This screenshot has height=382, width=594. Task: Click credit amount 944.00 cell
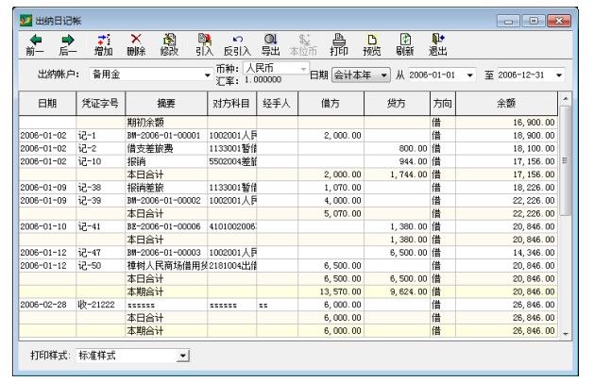[x=397, y=161]
